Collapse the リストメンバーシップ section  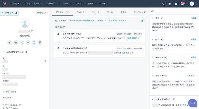(153, 99)
